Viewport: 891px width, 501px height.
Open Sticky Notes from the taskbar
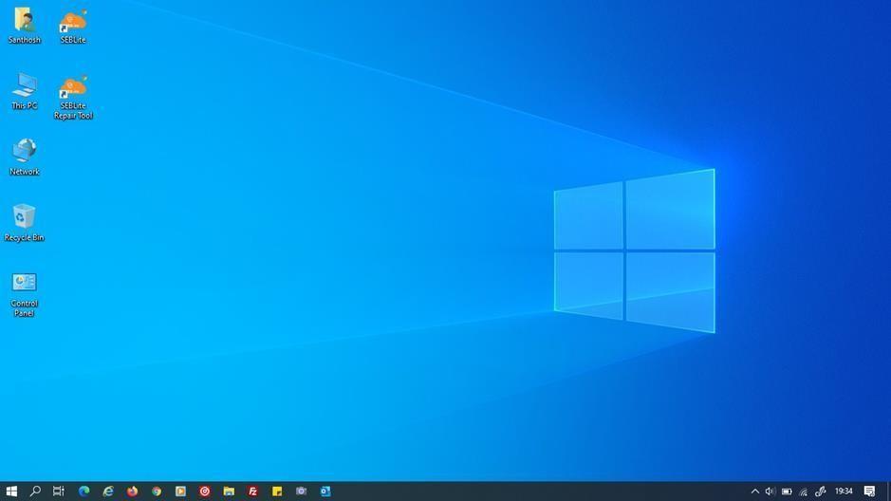click(x=277, y=492)
